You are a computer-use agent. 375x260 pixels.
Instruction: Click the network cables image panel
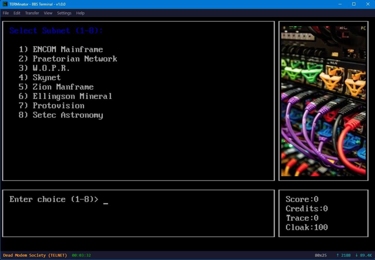pyautogui.click(x=323, y=100)
